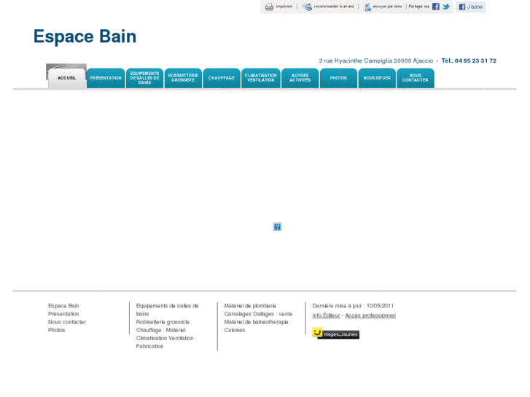Click the imprimer link

coord(284,7)
